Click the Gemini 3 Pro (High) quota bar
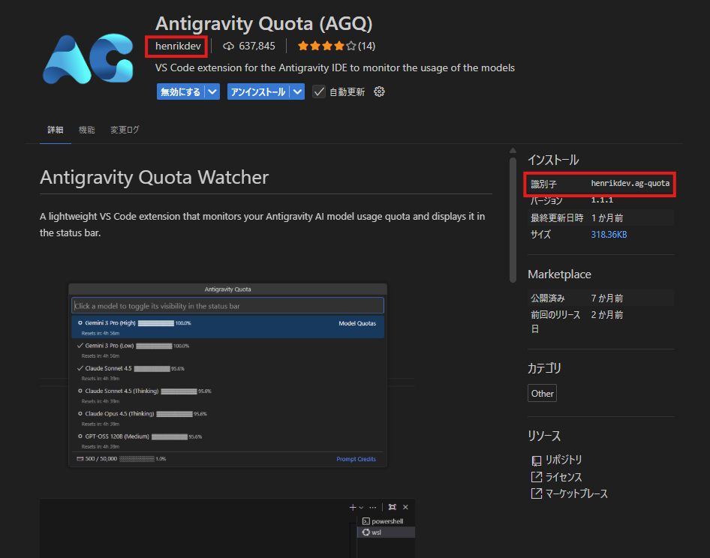Screen dimensions: 710x558 (156, 323)
